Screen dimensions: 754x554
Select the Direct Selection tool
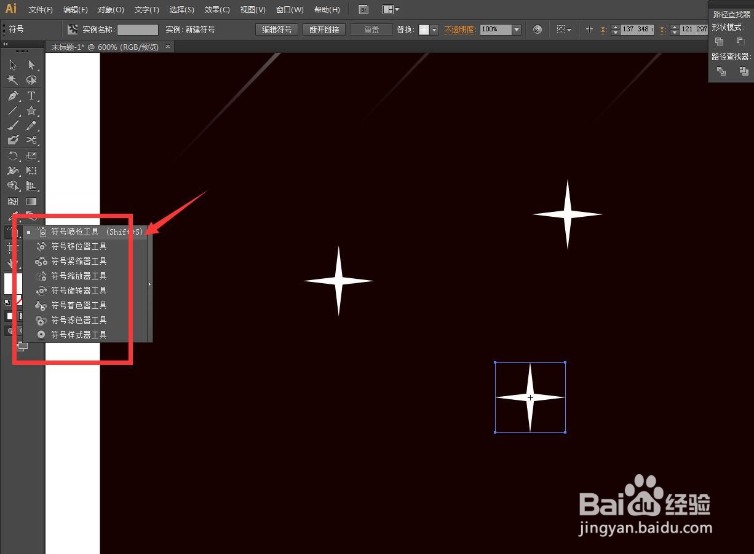[31, 65]
